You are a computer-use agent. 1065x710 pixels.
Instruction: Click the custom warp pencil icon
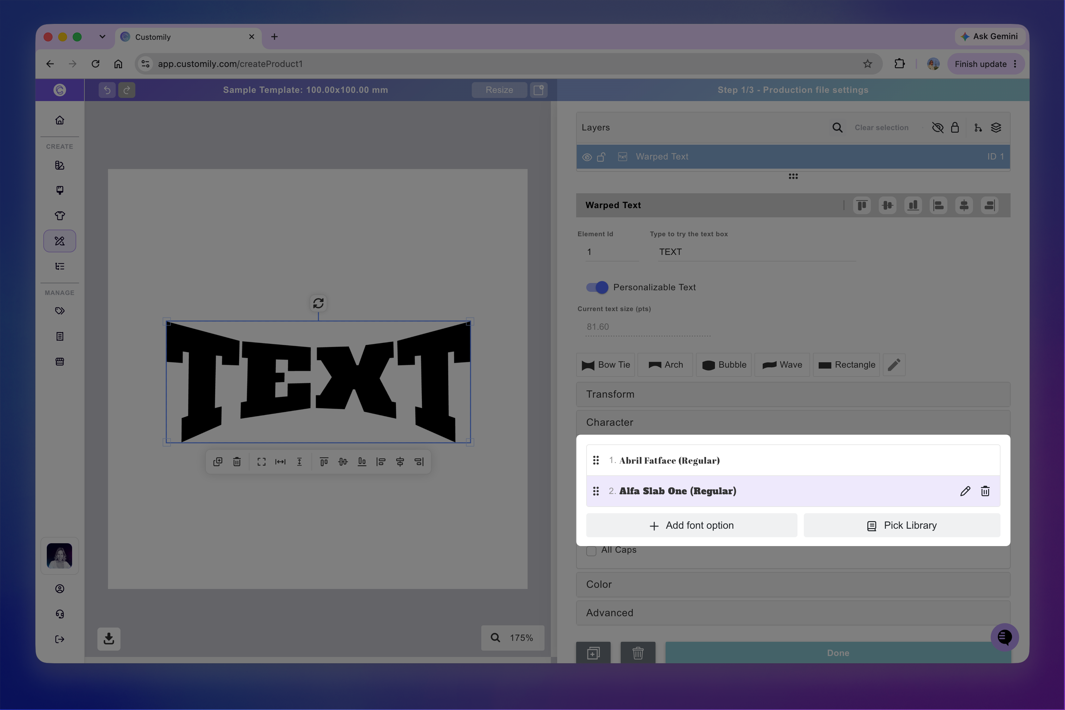pyautogui.click(x=894, y=364)
